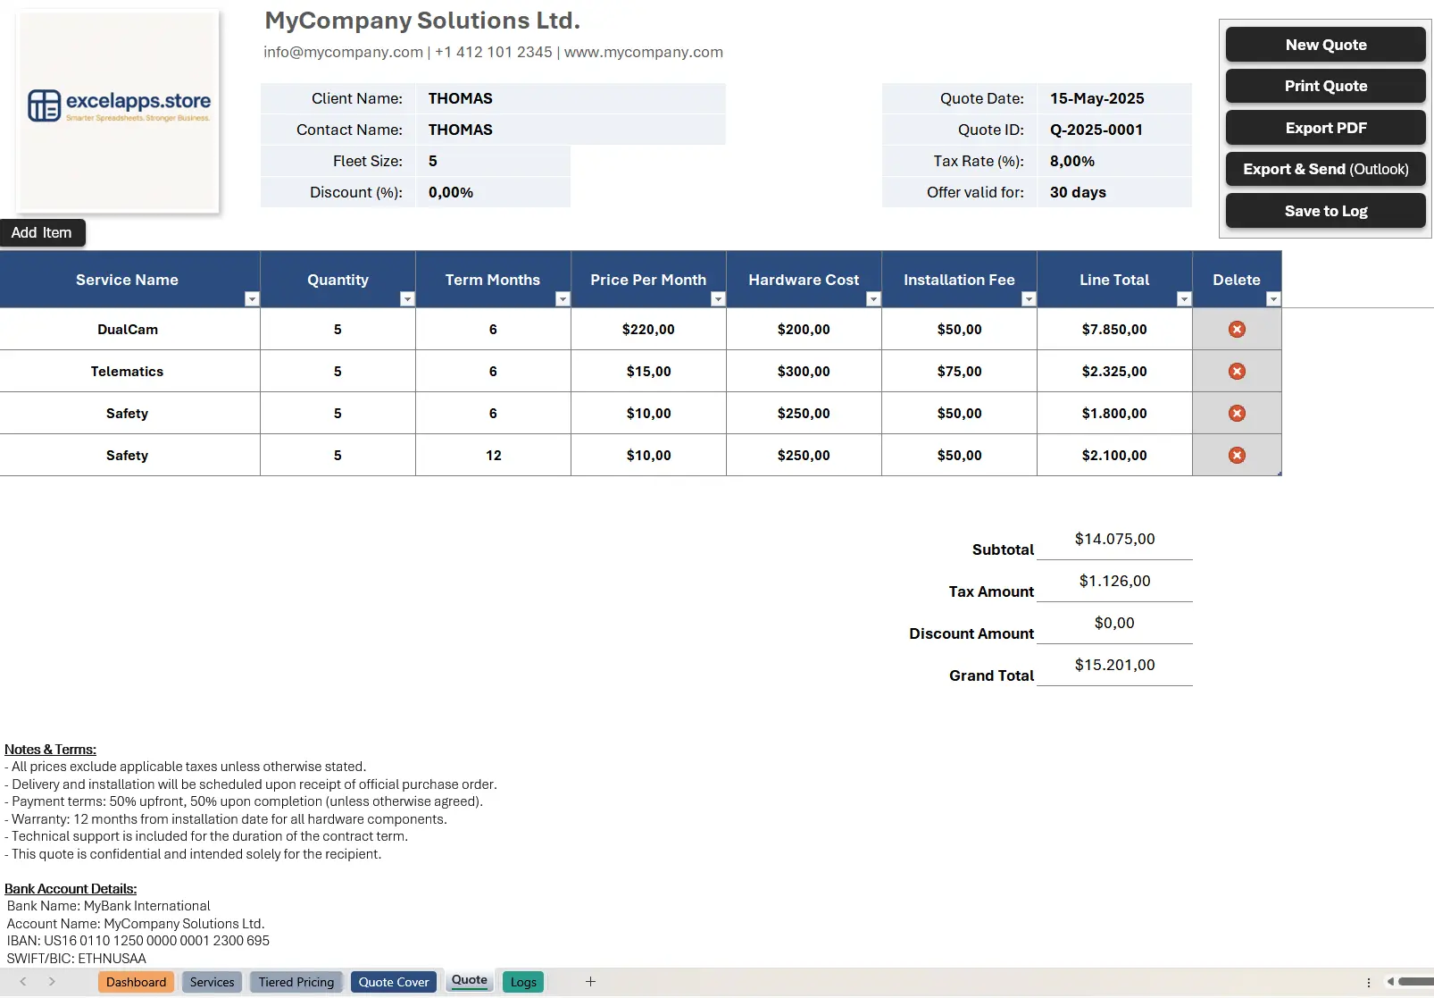This screenshot has width=1434, height=998.
Task: Click the Print Quote button
Action: pyautogui.click(x=1325, y=86)
